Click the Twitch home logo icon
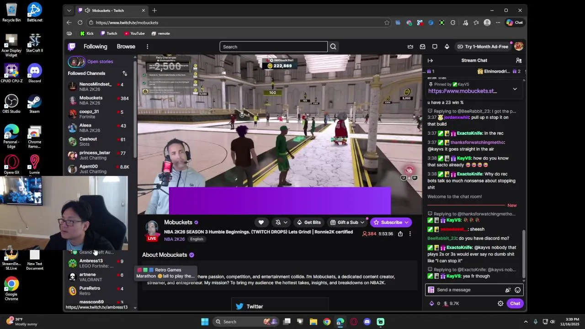The height and width of the screenshot is (329, 585). coord(72,47)
